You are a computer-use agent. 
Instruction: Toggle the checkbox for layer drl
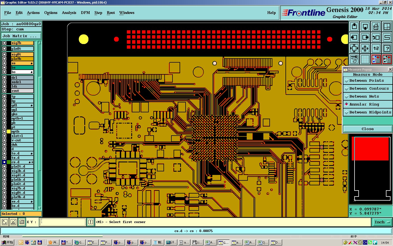pos(4,78)
